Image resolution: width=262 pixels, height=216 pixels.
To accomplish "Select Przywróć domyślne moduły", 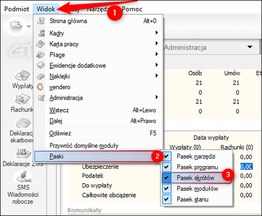I will [x=99, y=146].
